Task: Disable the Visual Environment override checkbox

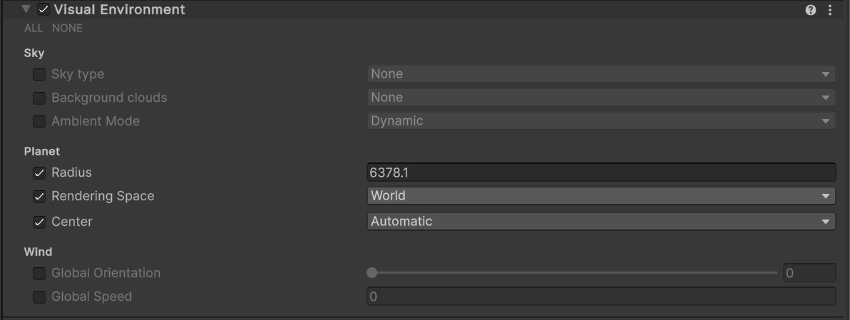Action: [x=43, y=10]
